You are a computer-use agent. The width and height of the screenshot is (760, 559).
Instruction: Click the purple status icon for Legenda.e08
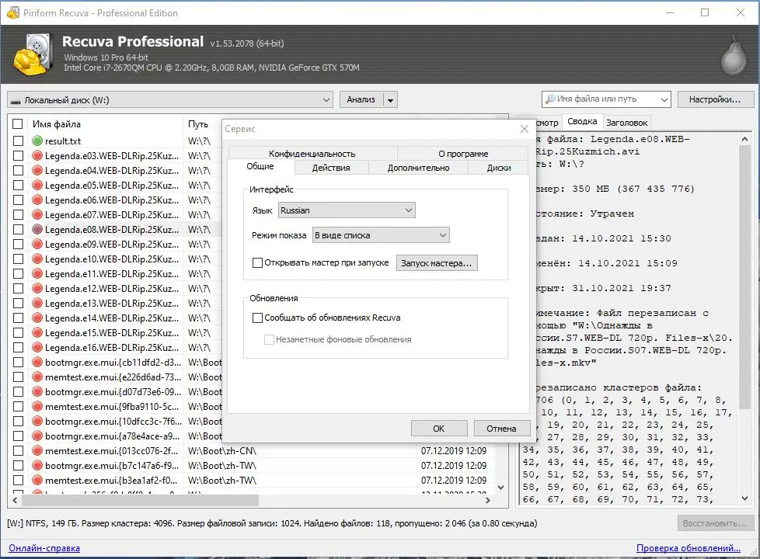click(38, 229)
